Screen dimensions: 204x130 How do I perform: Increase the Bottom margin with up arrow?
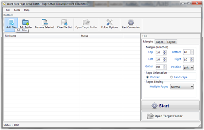[192, 51]
